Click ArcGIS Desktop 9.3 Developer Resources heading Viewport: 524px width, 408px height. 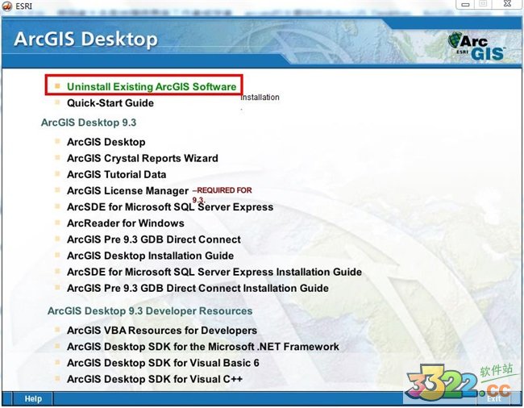(150, 311)
